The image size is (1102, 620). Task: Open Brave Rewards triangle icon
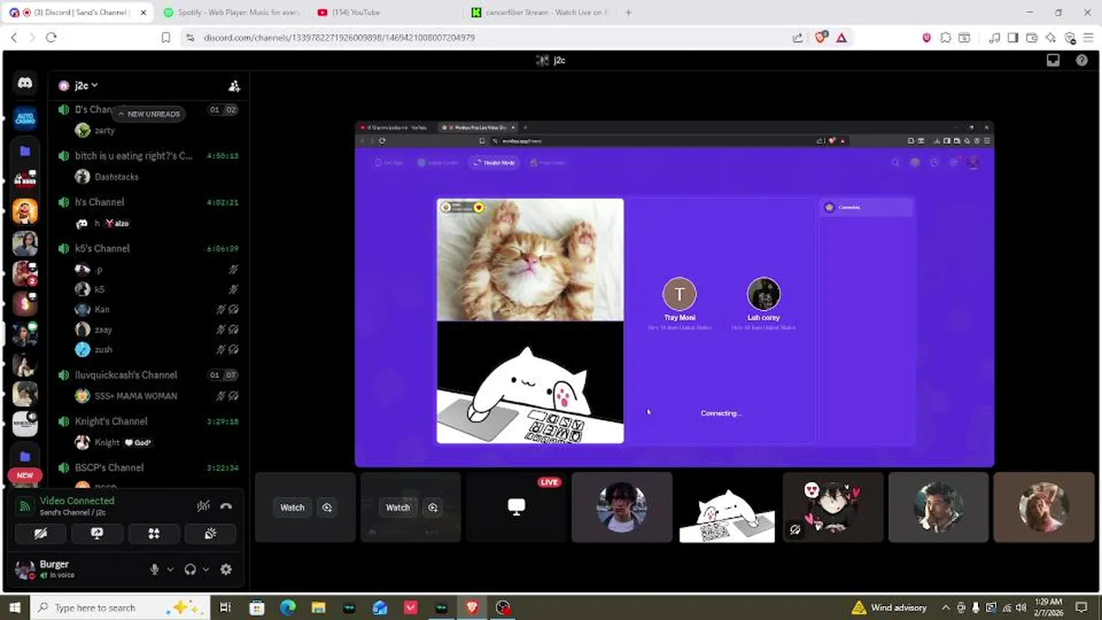(x=841, y=38)
